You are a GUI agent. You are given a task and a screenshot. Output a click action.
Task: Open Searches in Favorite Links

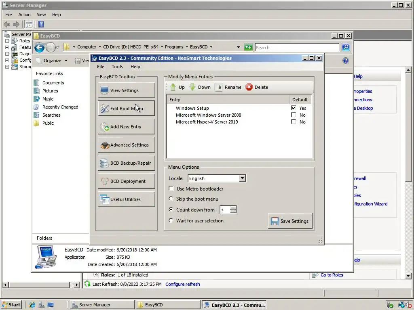click(x=51, y=115)
